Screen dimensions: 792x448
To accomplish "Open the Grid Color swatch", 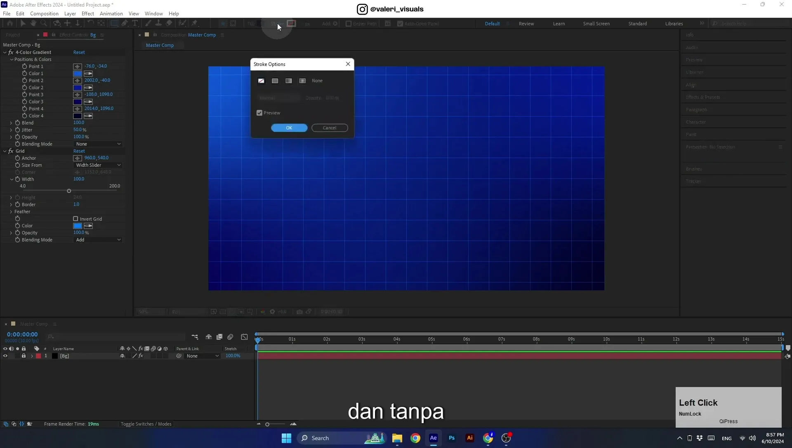I will click(x=78, y=226).
